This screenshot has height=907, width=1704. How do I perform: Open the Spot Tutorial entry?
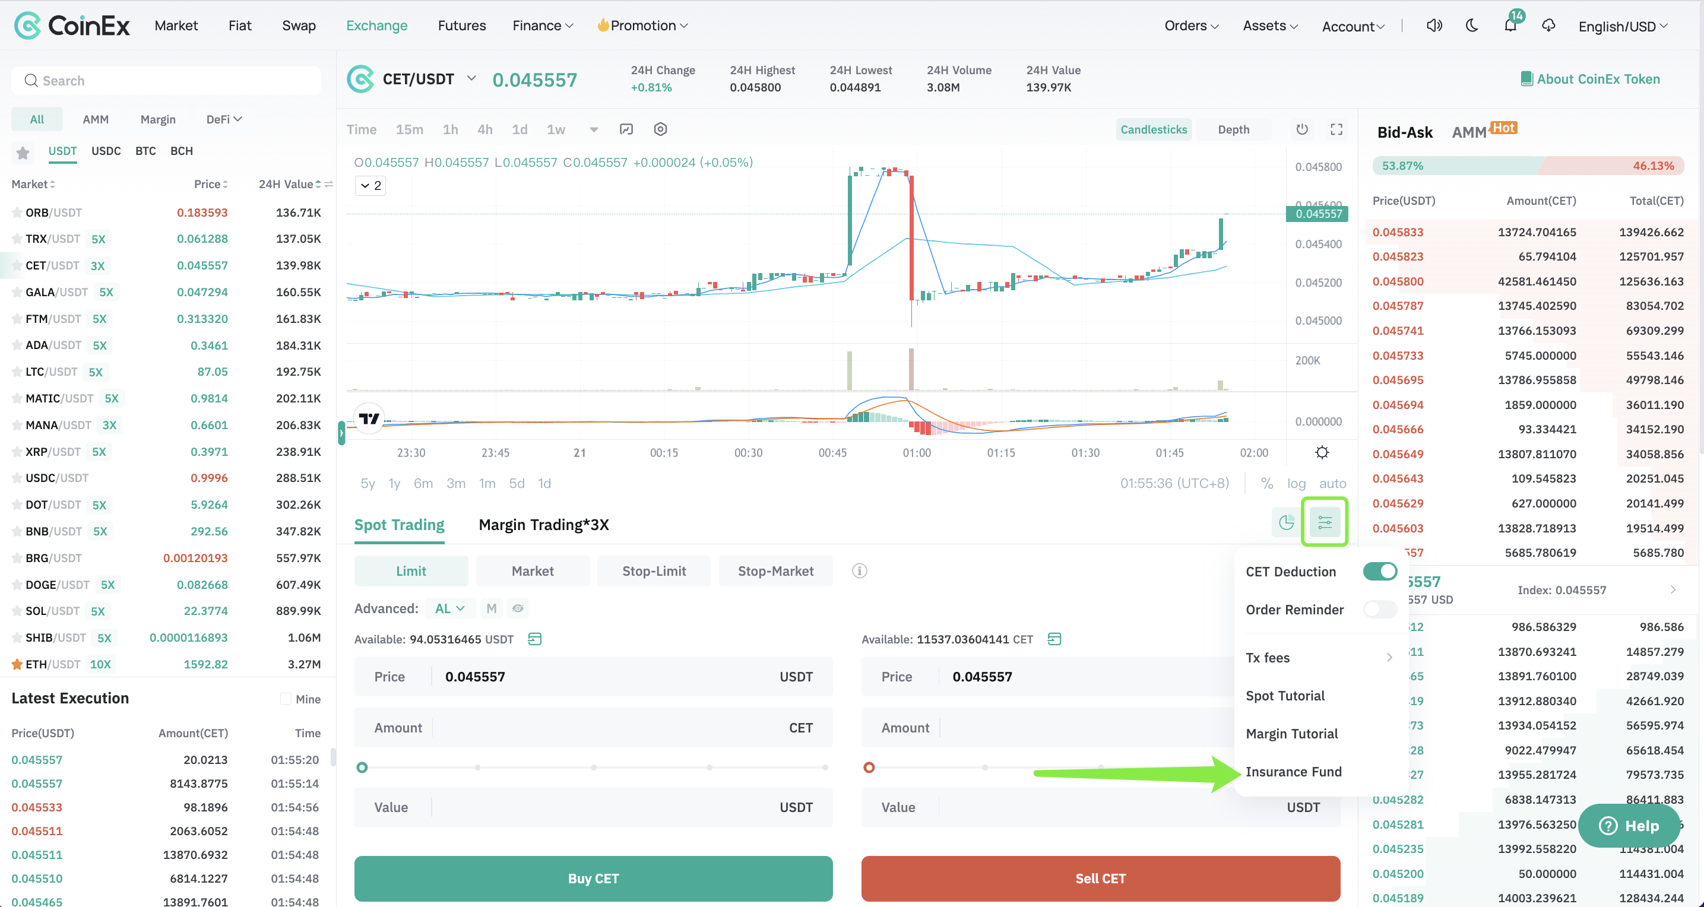click(1285, 696)
